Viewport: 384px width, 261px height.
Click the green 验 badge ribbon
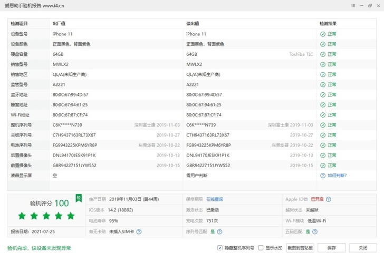[x=79, y=198]
